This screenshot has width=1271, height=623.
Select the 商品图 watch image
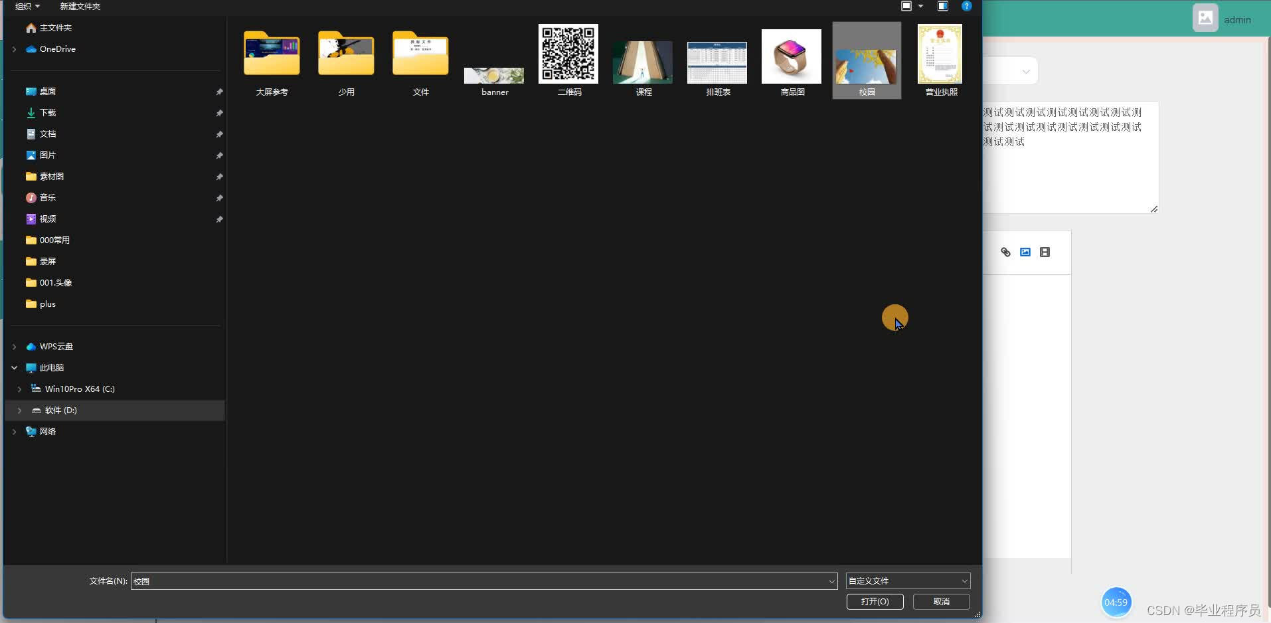[x=792, y=63]
